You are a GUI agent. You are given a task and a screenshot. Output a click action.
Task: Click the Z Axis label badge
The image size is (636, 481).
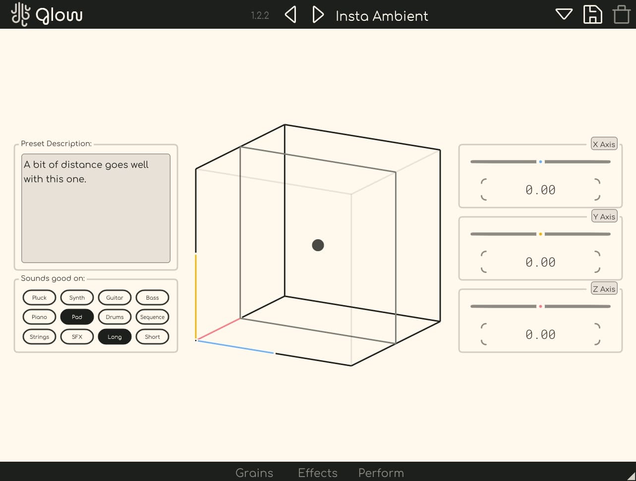click(x=604, y=288)
